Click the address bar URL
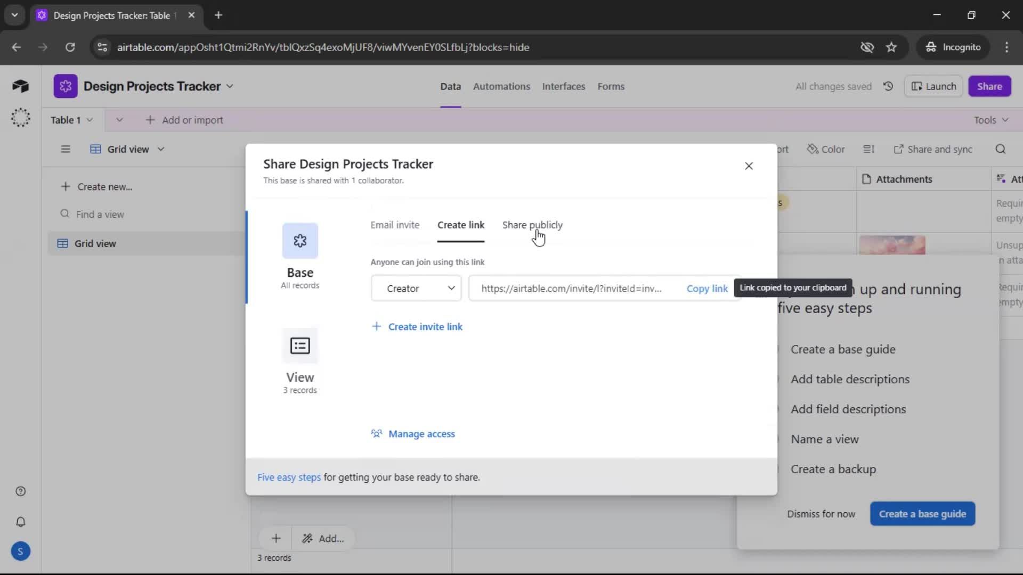1023x575 pixels. click(323, 47)
